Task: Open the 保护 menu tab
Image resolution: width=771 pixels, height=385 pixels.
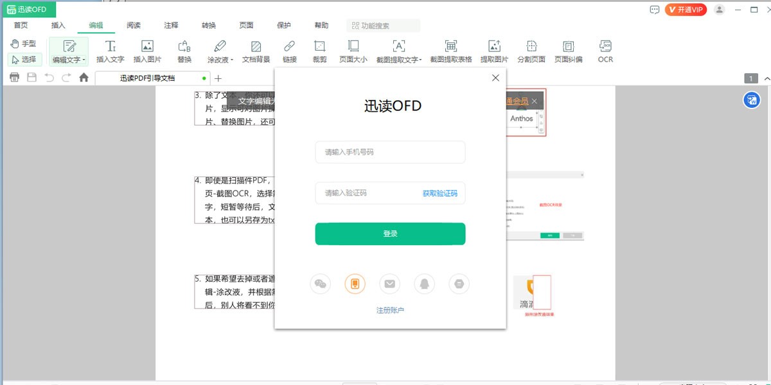Action: click(284, 26)
